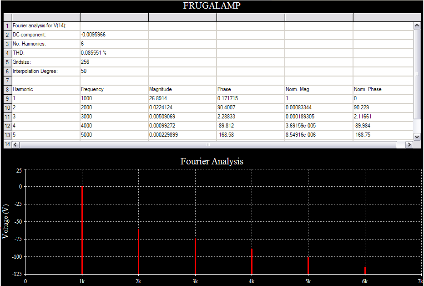Click the DC value -0.0095966
Screen dimensions: 424x286
click(114, 35)
